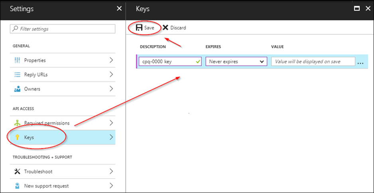
Task: Click the cpq-0000 key description field
Action: 167,62
